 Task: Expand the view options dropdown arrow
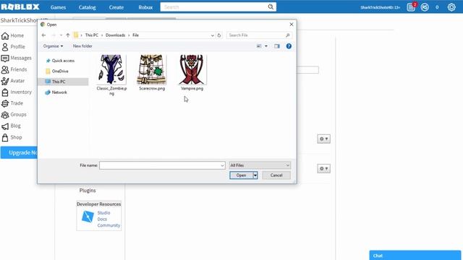click(x=266, y=46)
